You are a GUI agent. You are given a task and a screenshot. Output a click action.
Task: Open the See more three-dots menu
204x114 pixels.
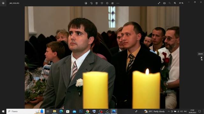coord(118,3)
